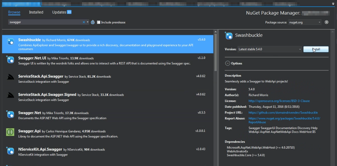Click the Swagger.Net package icon

tap(10, 114)
